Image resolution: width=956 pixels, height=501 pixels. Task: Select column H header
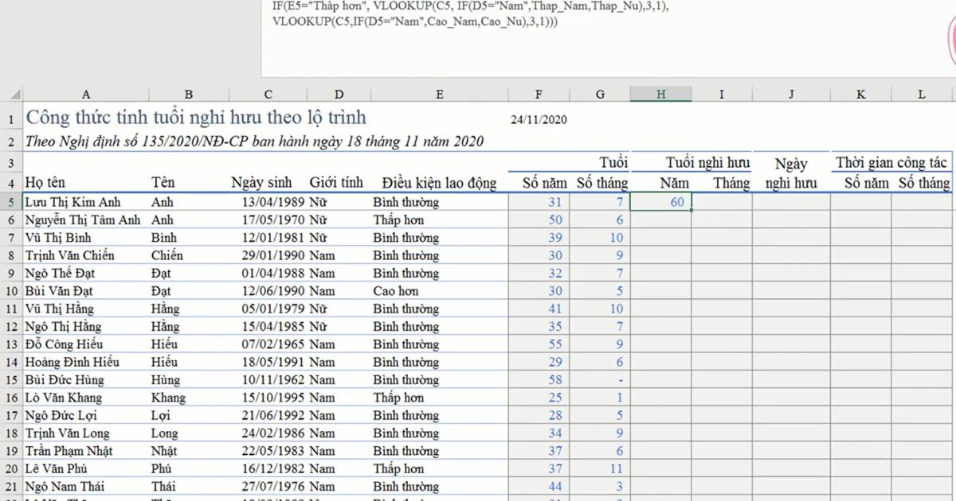tap(660, 94)
